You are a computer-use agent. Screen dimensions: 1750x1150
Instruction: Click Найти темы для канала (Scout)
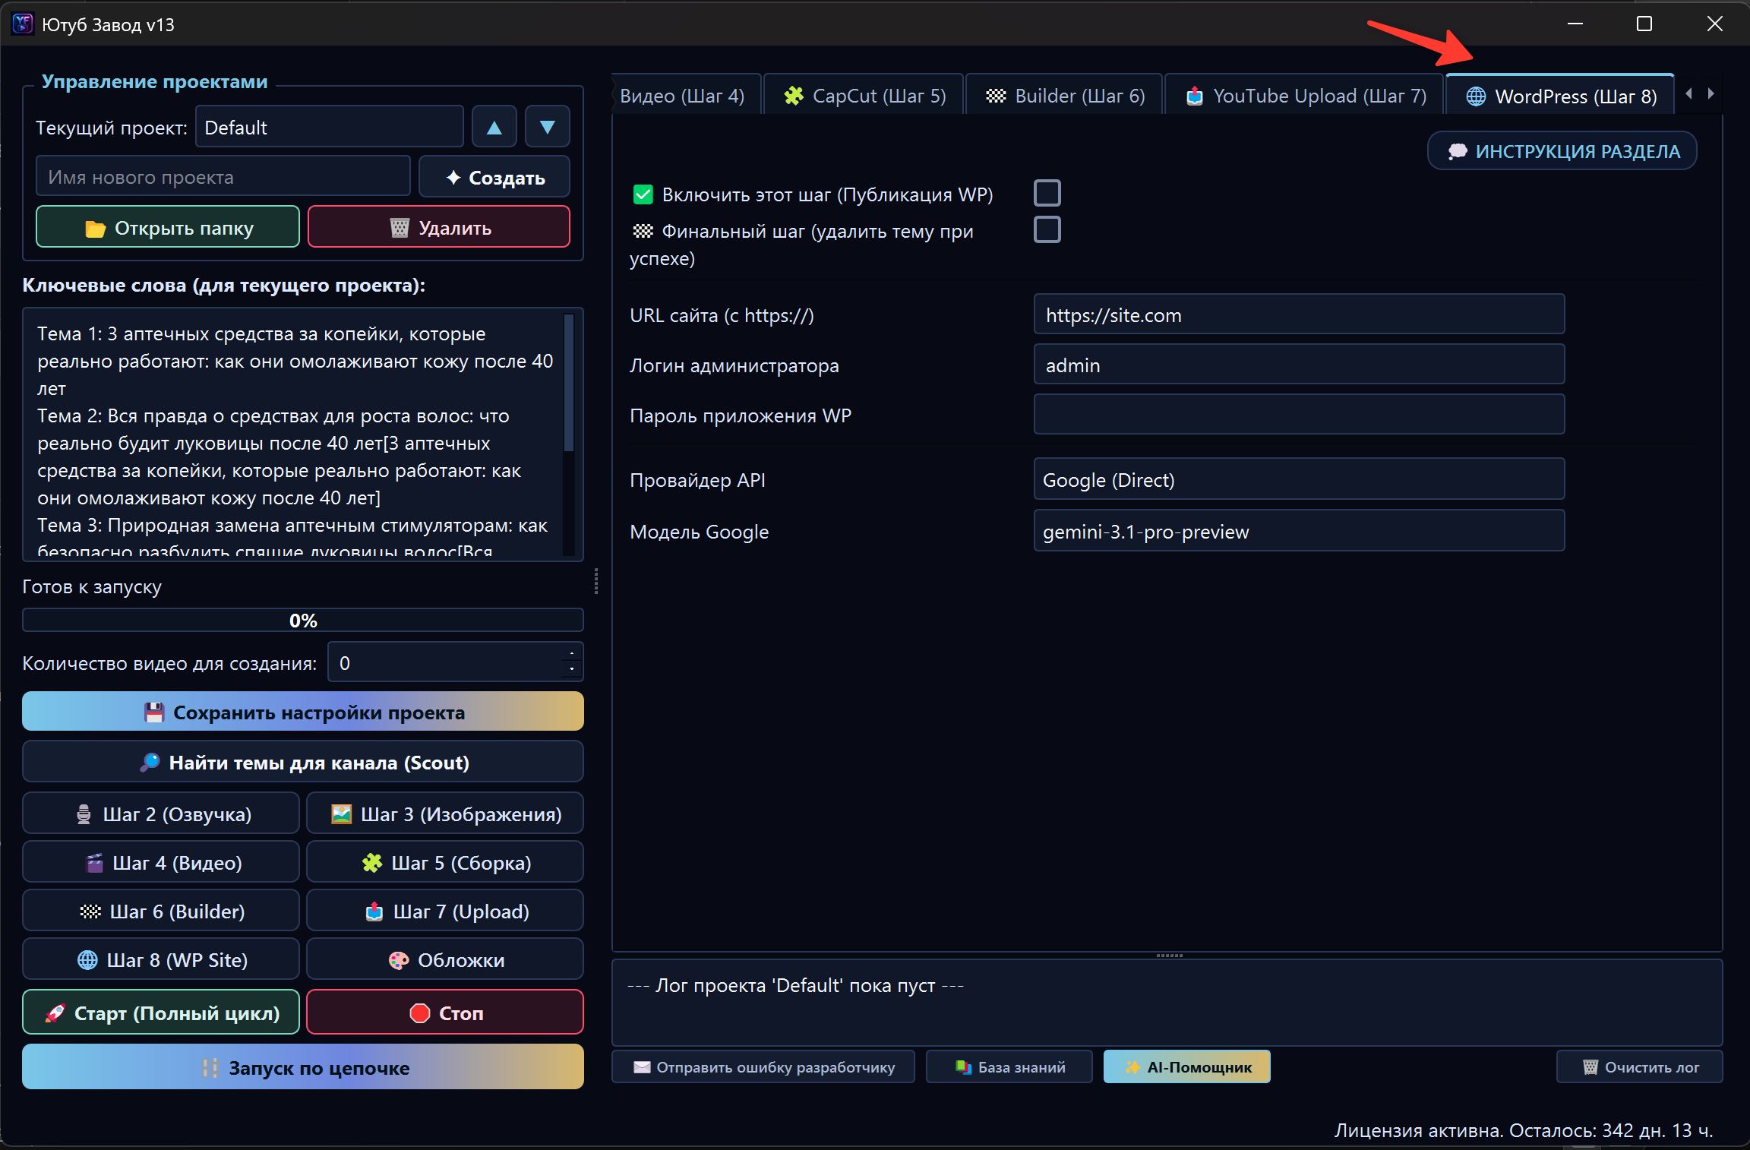(303, 762)
